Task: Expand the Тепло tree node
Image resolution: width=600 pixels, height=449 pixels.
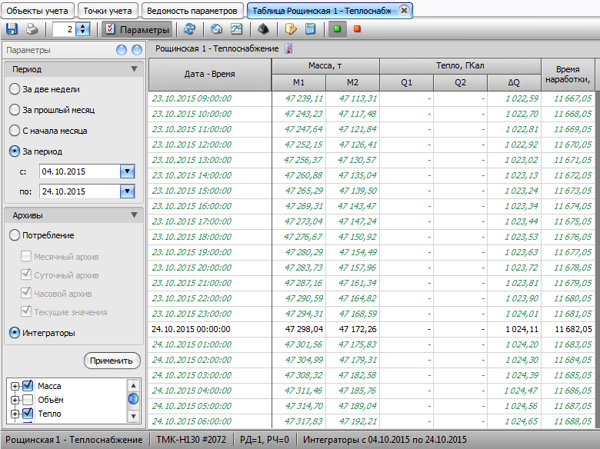Action: 15,414
